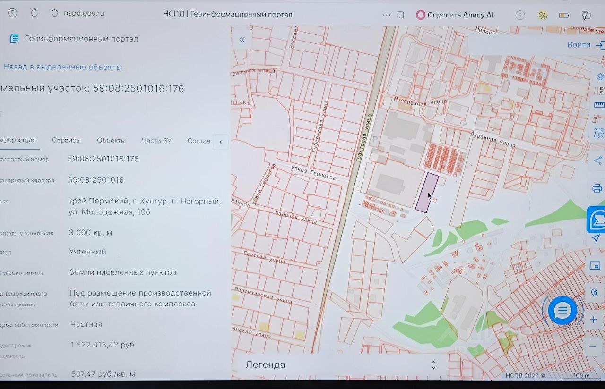Open the map overview window tool
The height and width of the screenshot is (389, 605).
click(x=595, y=265)
